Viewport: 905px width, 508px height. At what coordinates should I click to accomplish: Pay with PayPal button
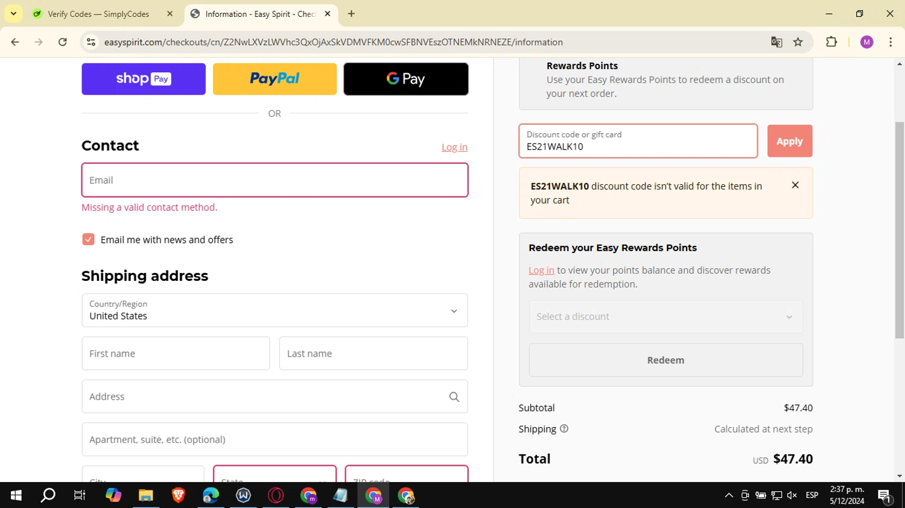[x=275, y=79]
